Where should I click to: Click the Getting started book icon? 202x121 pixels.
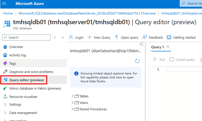pos(169,37)
